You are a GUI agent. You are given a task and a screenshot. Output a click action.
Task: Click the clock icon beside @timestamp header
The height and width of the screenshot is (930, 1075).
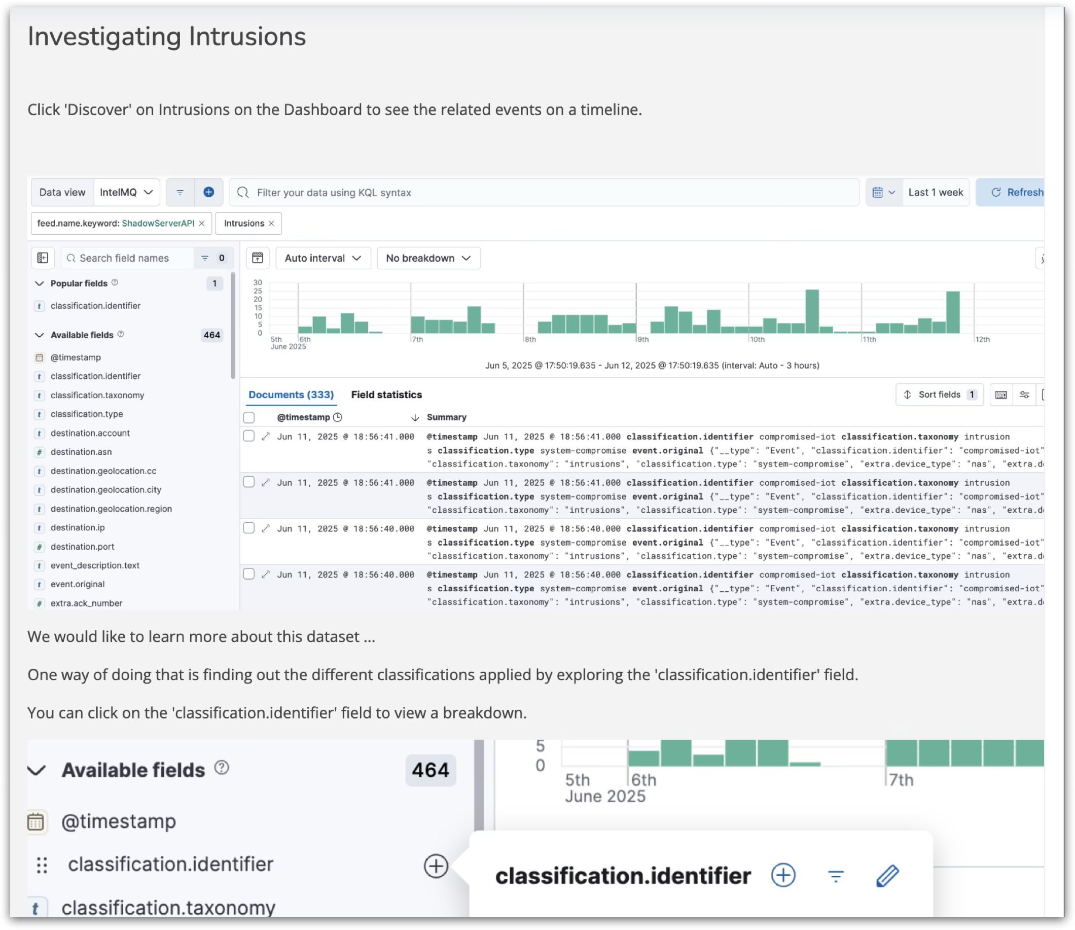338,418
